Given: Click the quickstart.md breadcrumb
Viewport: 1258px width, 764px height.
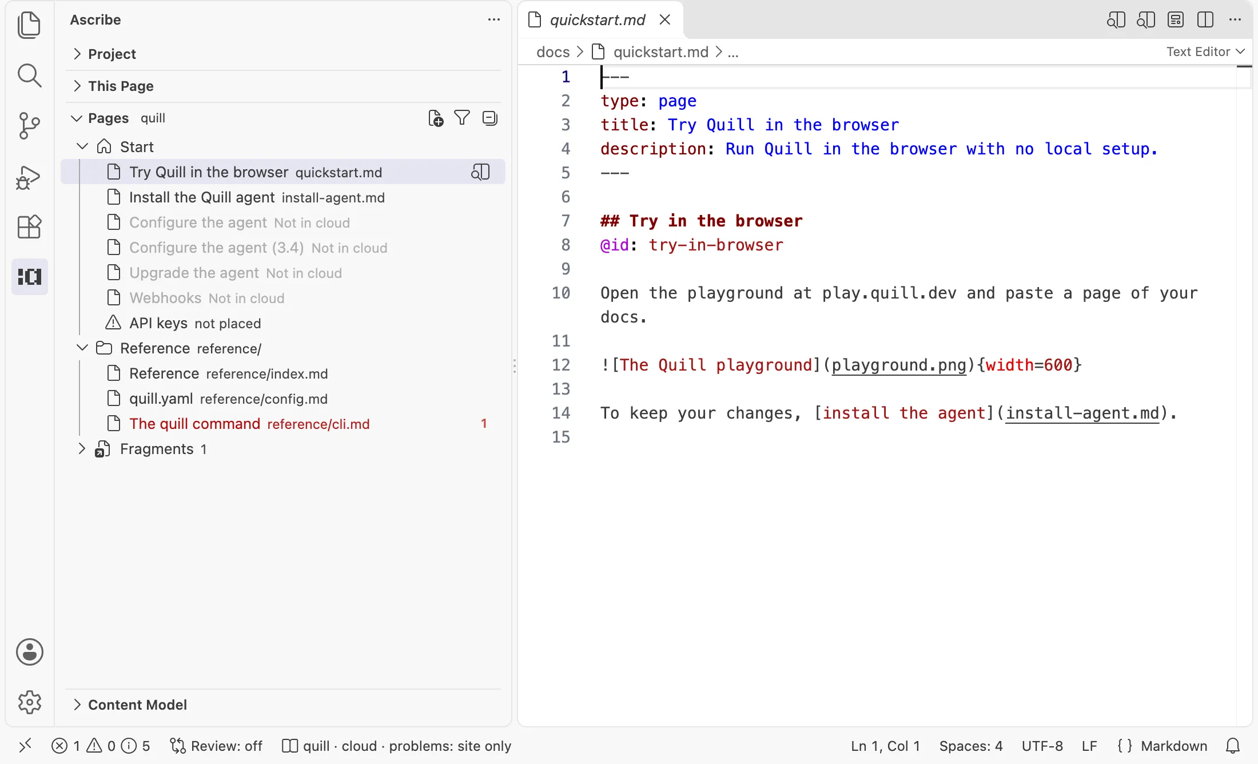Looking at the screenshot, I should [x=660, y=52].
